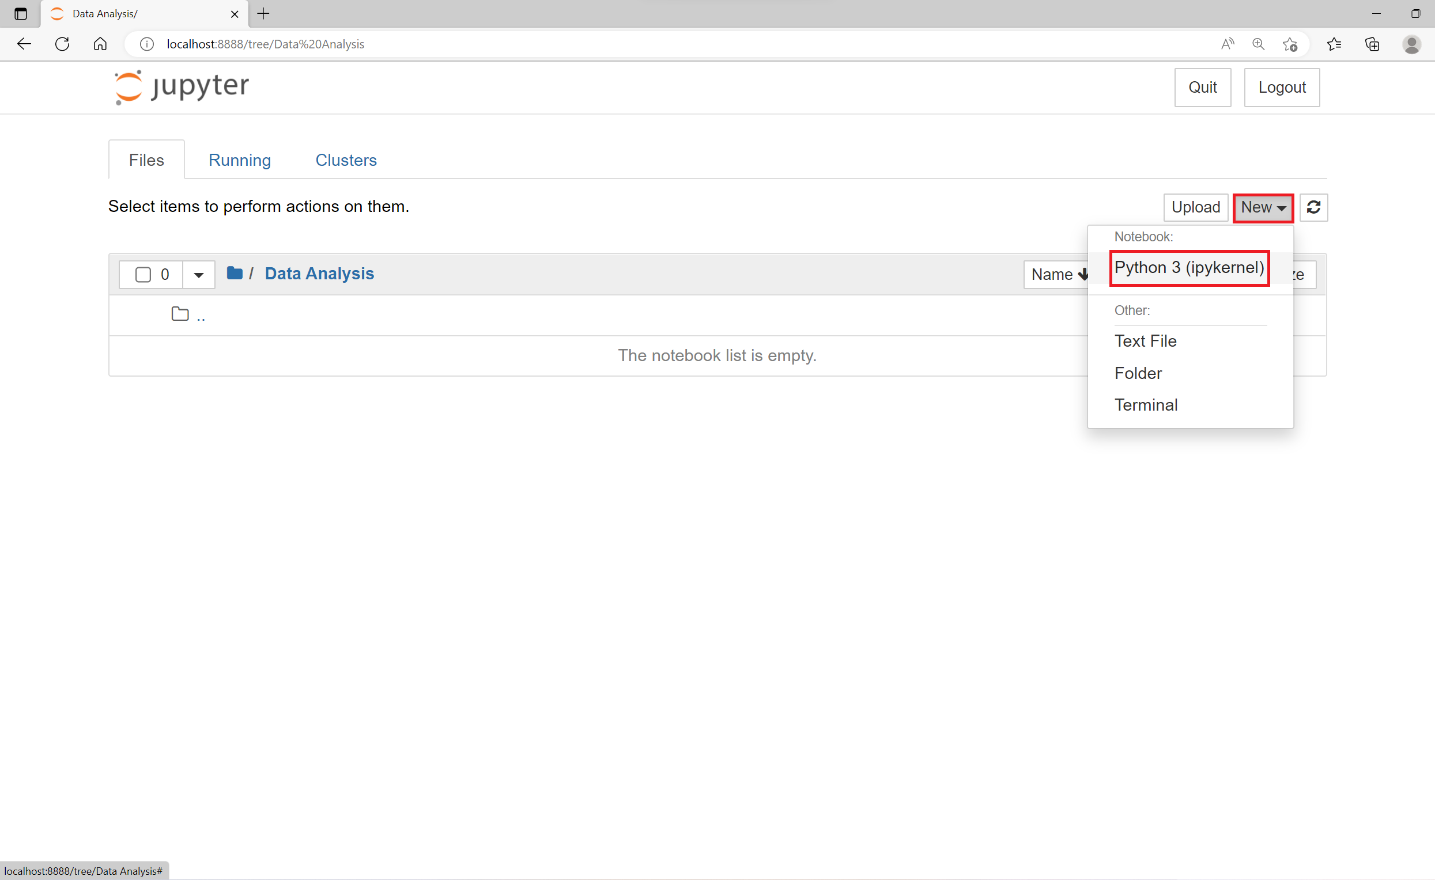Click the zoom magnifier icon in the address bar
The width and height of the screenshot is (1435, 880).
coord(1258,44)
